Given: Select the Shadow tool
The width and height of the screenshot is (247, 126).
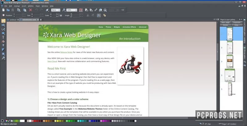Looking at the screenshot, I should [x=3, y=50].
